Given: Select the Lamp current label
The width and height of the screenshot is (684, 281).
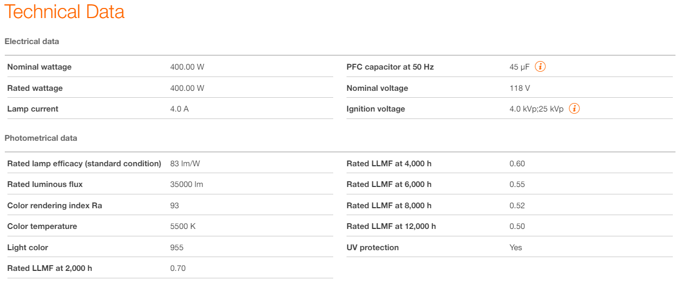Looking at the screenshot, I should [x=33, y=109].
